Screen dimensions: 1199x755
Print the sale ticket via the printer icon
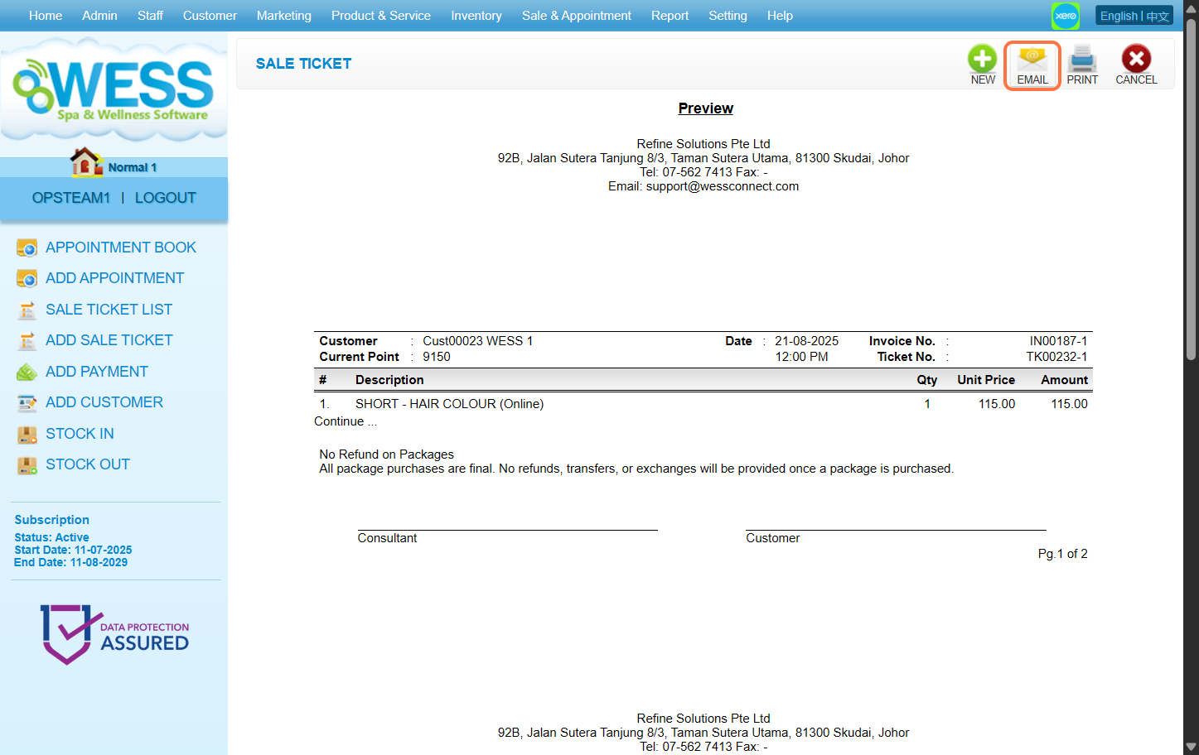1082,60
